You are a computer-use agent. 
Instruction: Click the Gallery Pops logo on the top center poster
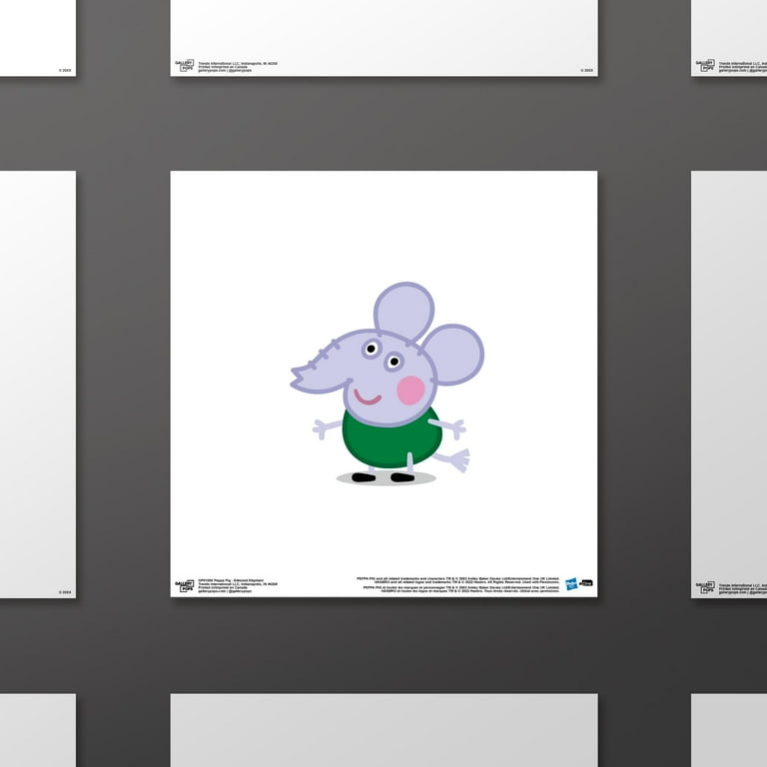[x=185, y=66]
